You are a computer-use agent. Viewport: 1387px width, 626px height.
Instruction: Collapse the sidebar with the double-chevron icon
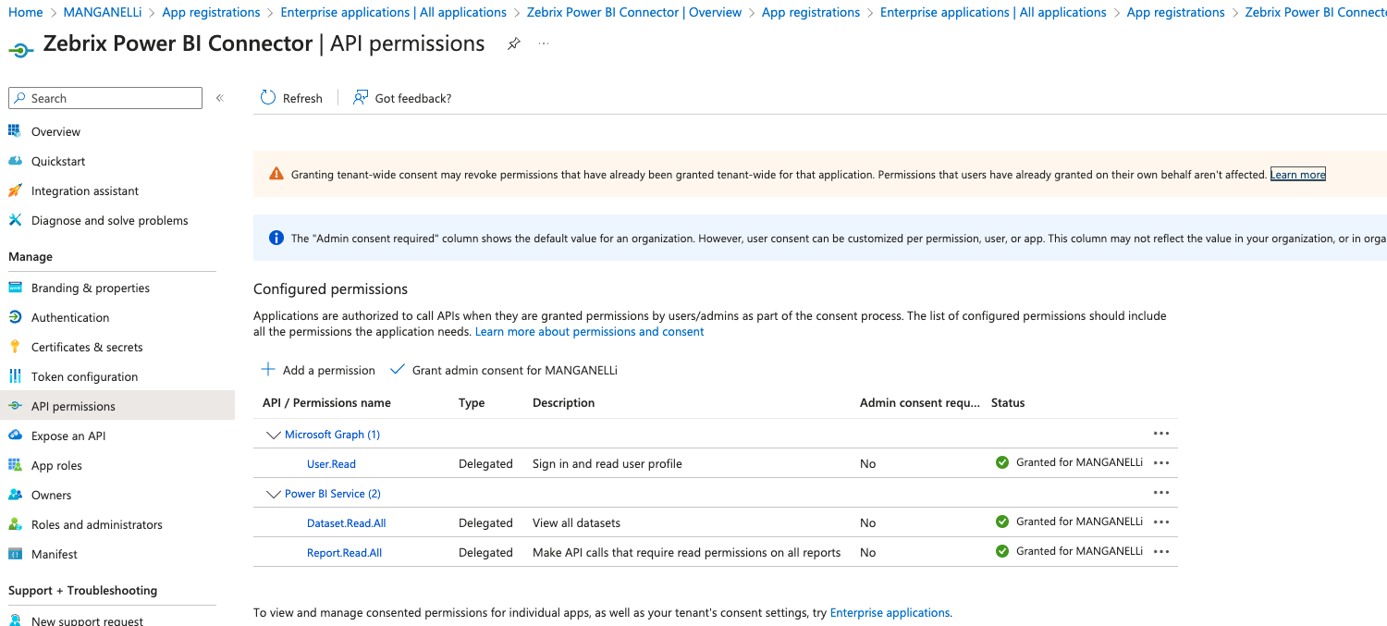click(x=220, y=98)
